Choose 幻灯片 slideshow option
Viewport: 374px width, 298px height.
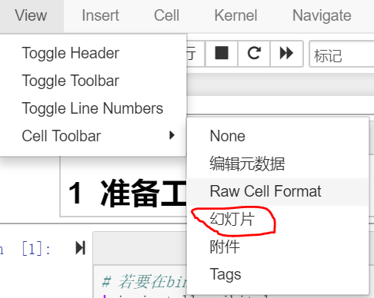(x=278, y=219)
